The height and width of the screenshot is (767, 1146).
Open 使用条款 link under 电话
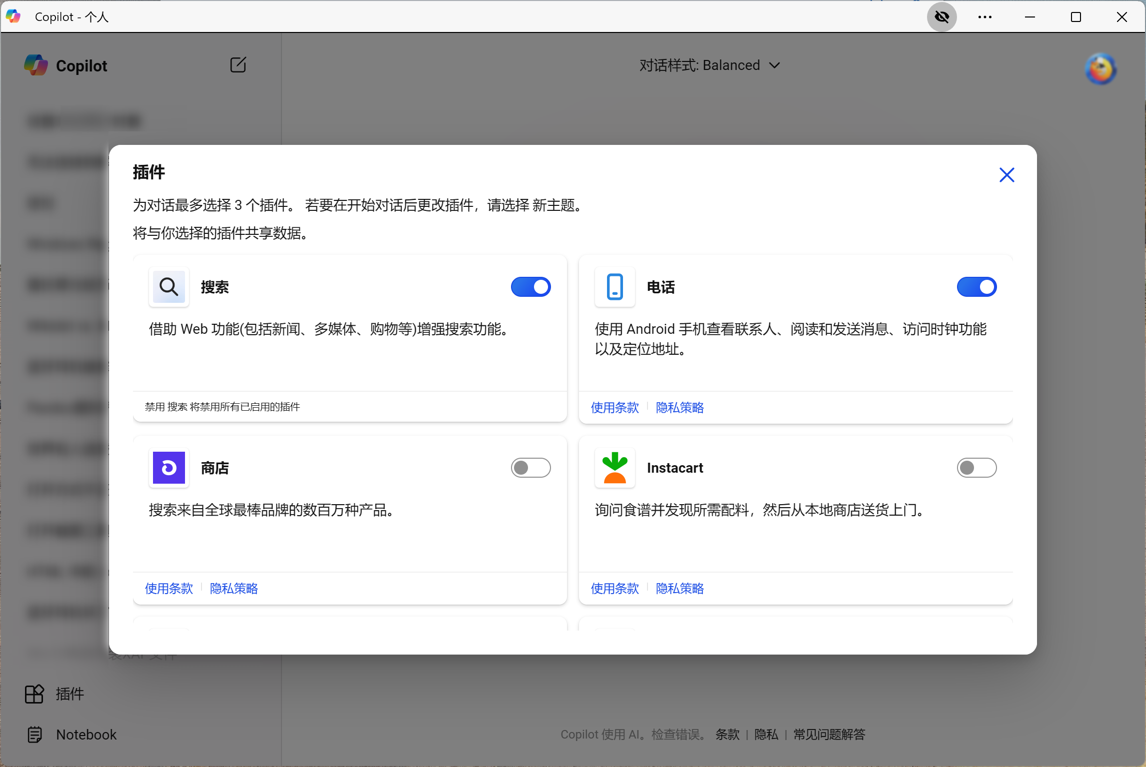pyautogui.click(x=615, y=408)
